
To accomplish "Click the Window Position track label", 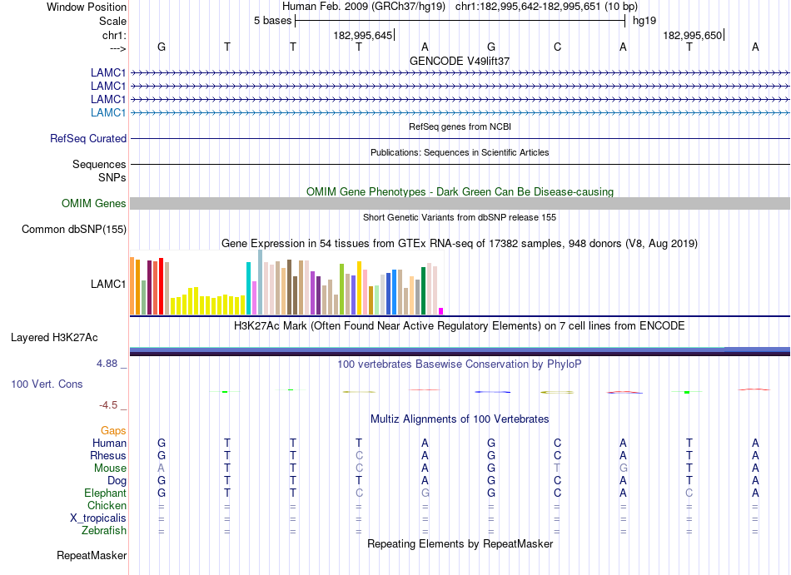I will [x=87, y=7].
